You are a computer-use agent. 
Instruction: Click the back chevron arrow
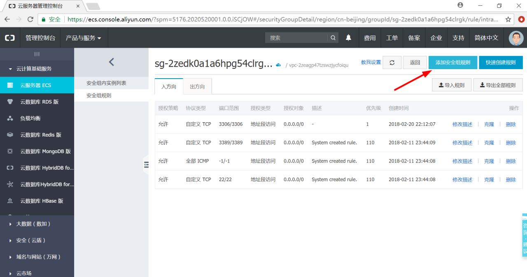tap(111, 62)
